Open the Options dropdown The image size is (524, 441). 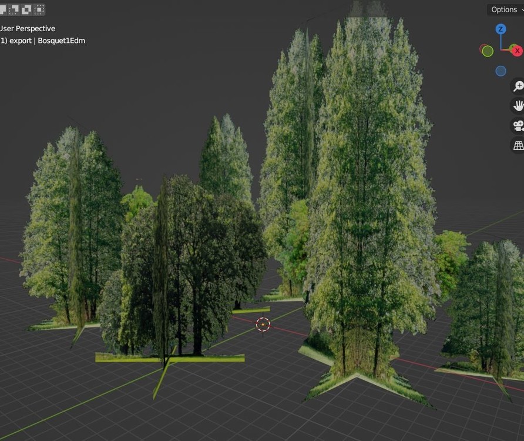click(506, 10)
